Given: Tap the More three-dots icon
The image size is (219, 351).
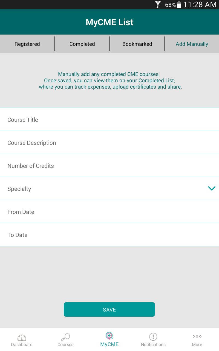Looking at the screenshot, I should click(x=197, y=336).
